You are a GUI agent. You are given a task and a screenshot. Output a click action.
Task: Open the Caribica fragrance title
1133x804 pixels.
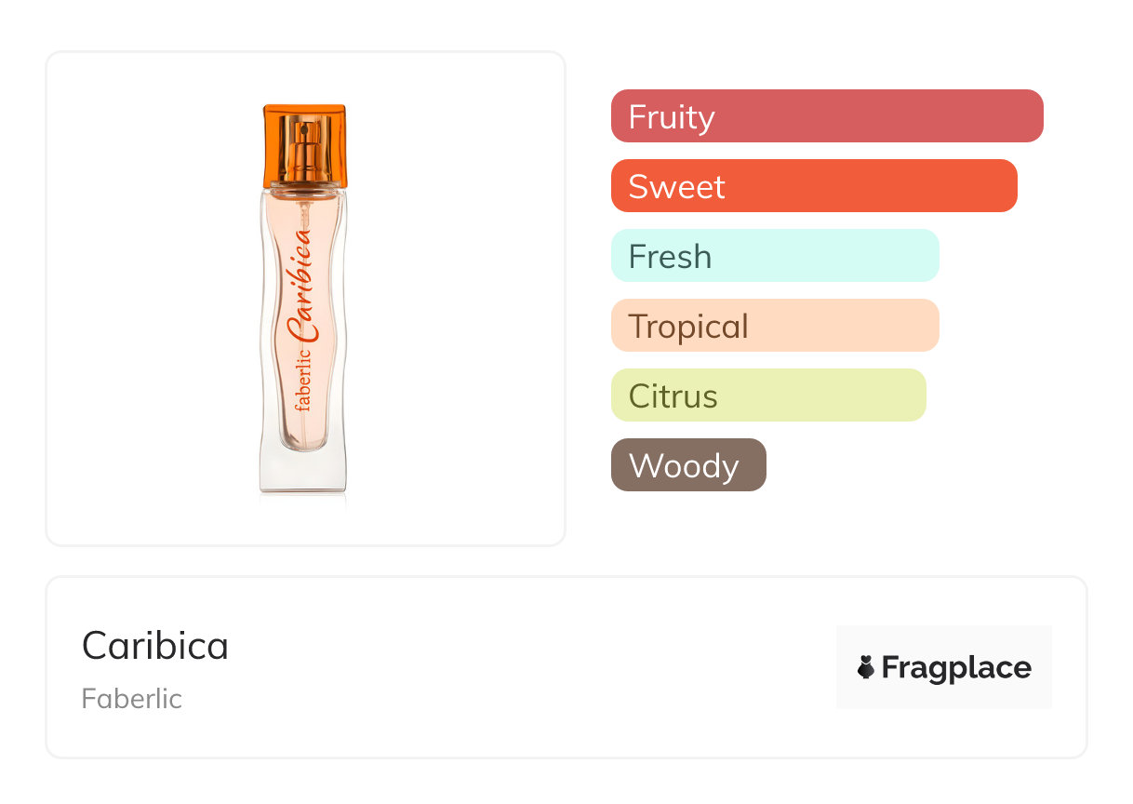tap(155, 646)
